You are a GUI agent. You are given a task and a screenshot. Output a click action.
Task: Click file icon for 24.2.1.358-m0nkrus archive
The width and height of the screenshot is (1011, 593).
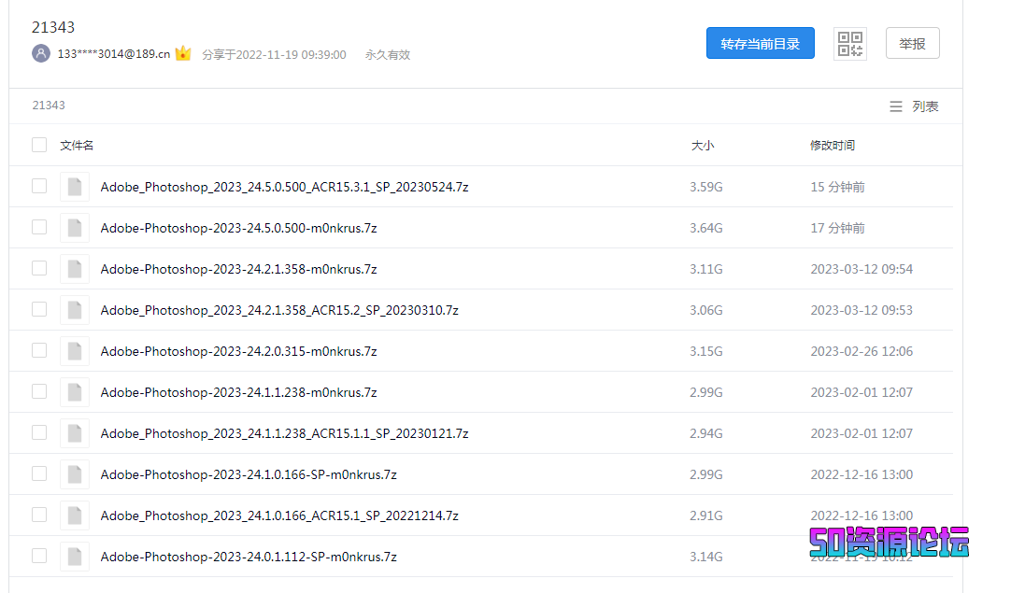pos(75,269)
